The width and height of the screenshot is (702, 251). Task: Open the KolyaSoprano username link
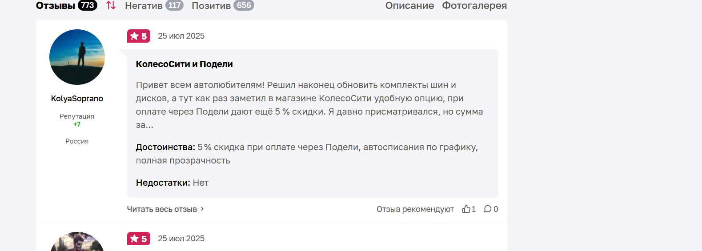click(77, 99)
